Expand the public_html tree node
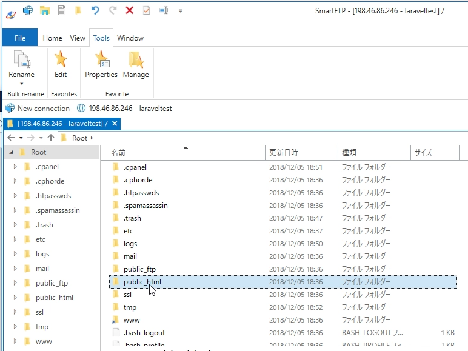This screenshot has width=468, height=351. (x=15, y=298)
